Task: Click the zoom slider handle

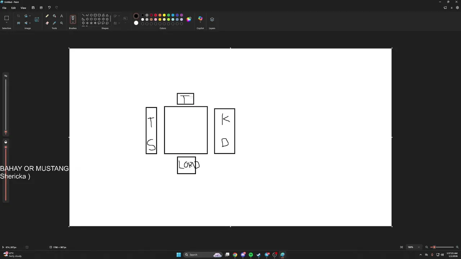Action: [x=434, y=247]
